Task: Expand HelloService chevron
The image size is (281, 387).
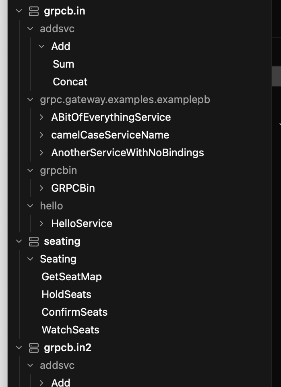Action: point(41,224)
